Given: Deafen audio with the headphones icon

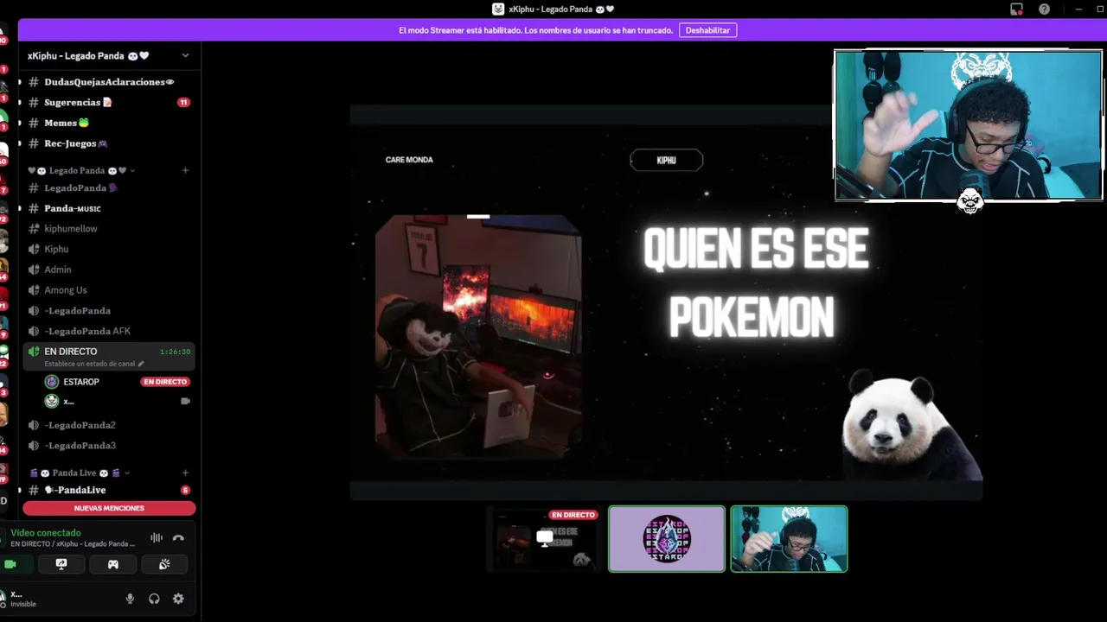Looking at the screenshot, I should point(154,599).
